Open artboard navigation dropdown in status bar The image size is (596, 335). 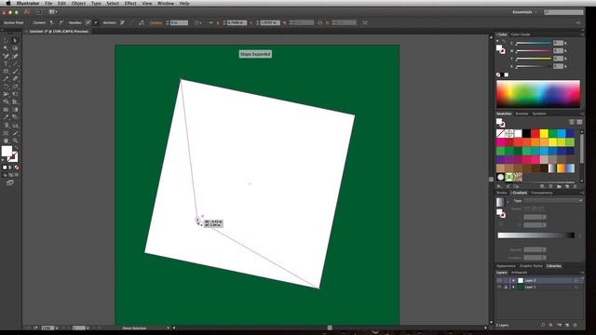[x=88, y=328]
